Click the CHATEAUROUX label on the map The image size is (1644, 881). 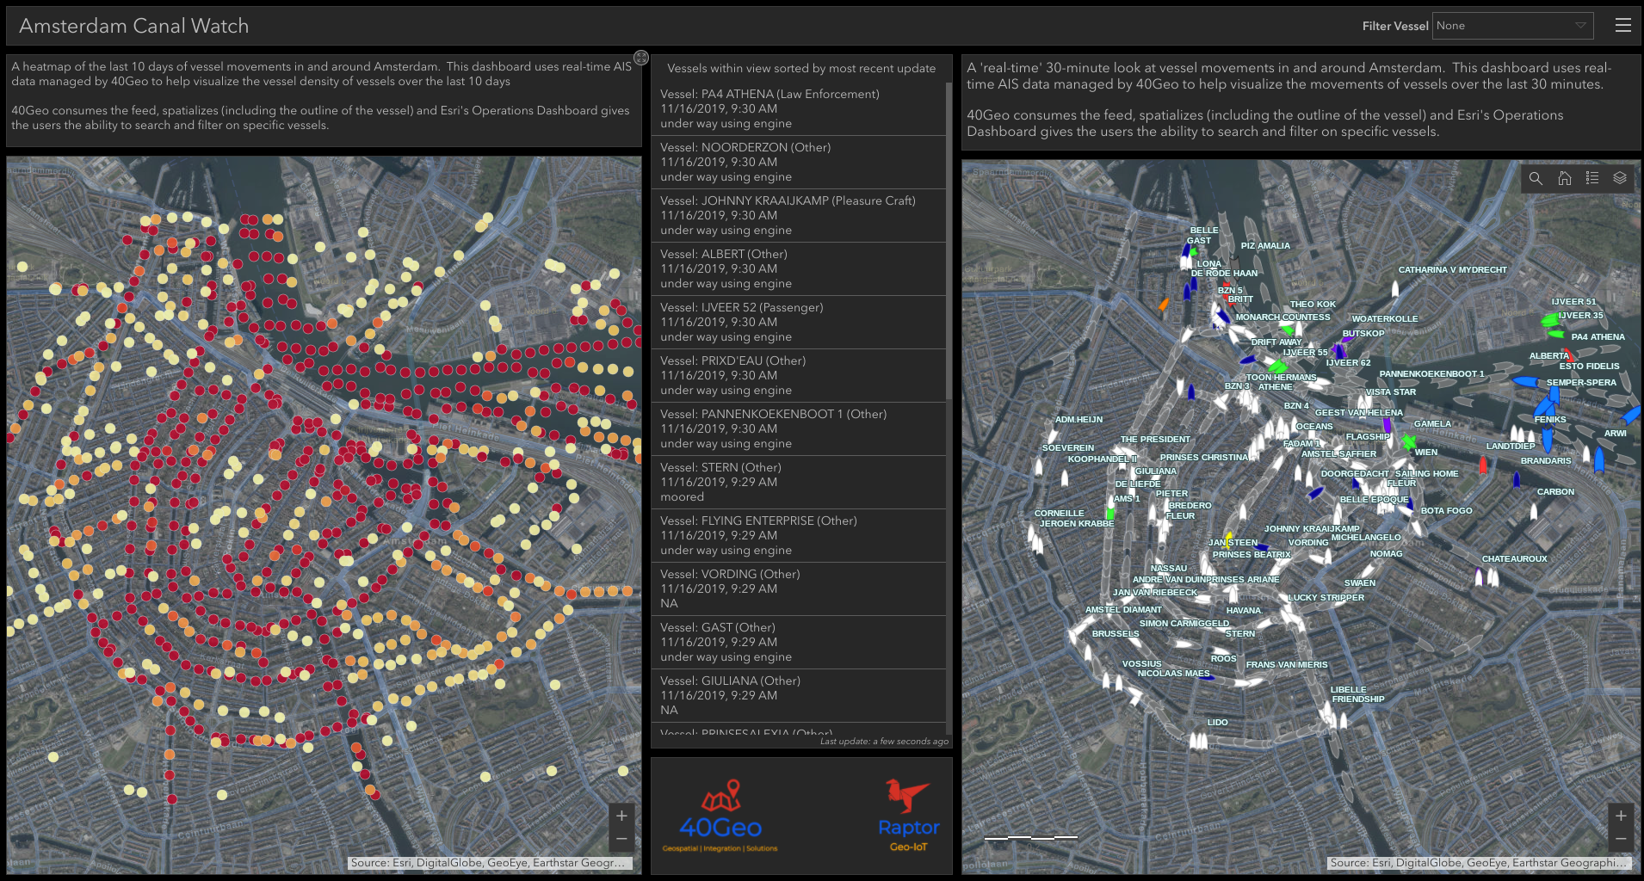click(1514, 559)
